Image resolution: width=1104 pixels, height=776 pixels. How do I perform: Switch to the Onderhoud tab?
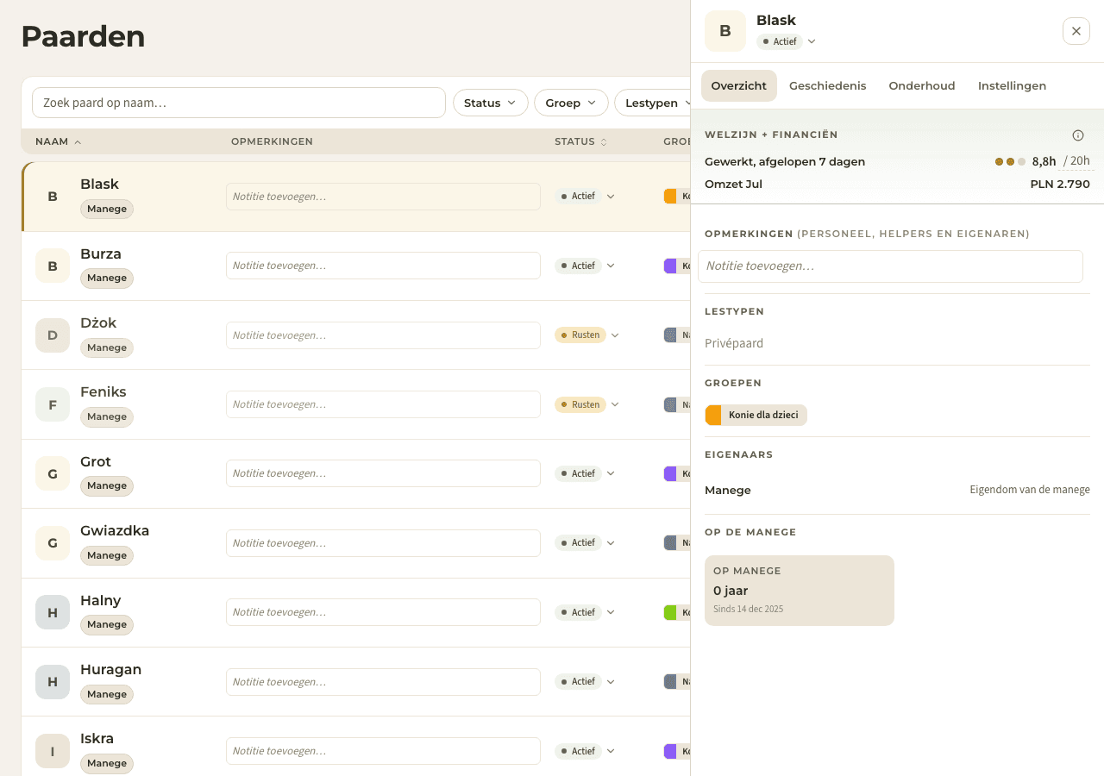pyautogui.click(x=922, y=85)
